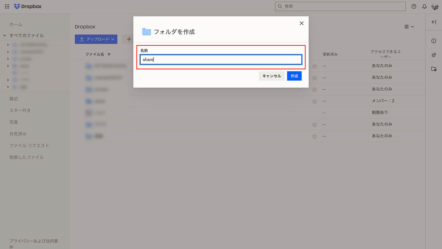The image size is (442, 249).
Task: Open the help question mark icon
Action: point(414,6)
